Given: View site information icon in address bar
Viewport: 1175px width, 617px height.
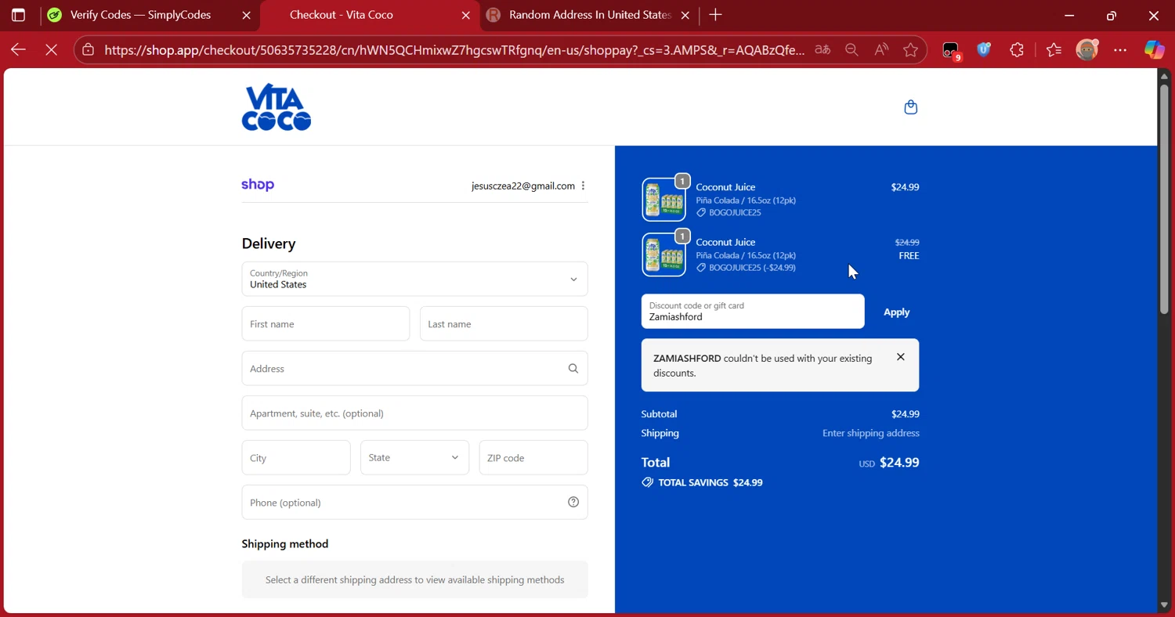Looking at the screenshot, I should (89, 50).
